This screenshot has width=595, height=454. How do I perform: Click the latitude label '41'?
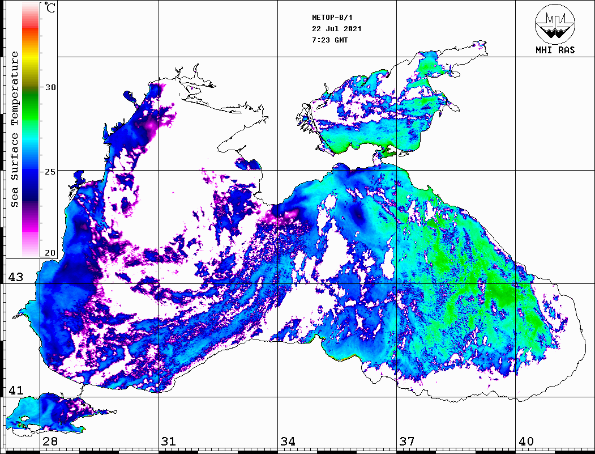[x=16, y=390]
